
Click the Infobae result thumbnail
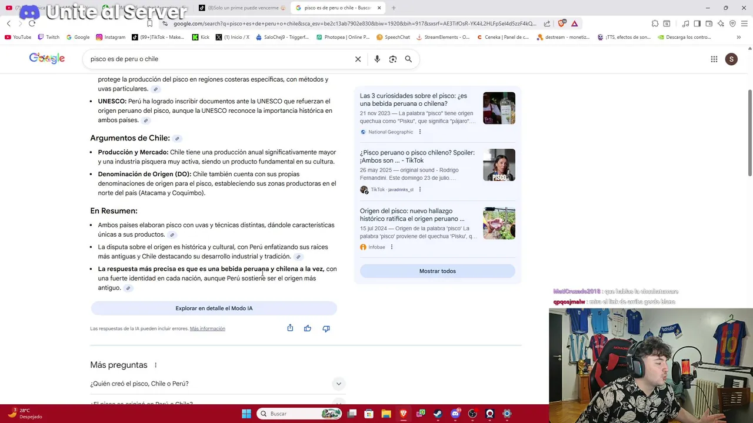coord(499,223)
